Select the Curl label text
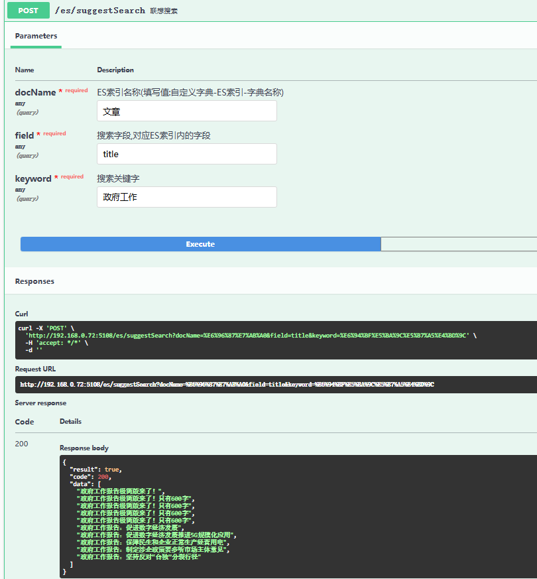537x579 pixels. 21,314
